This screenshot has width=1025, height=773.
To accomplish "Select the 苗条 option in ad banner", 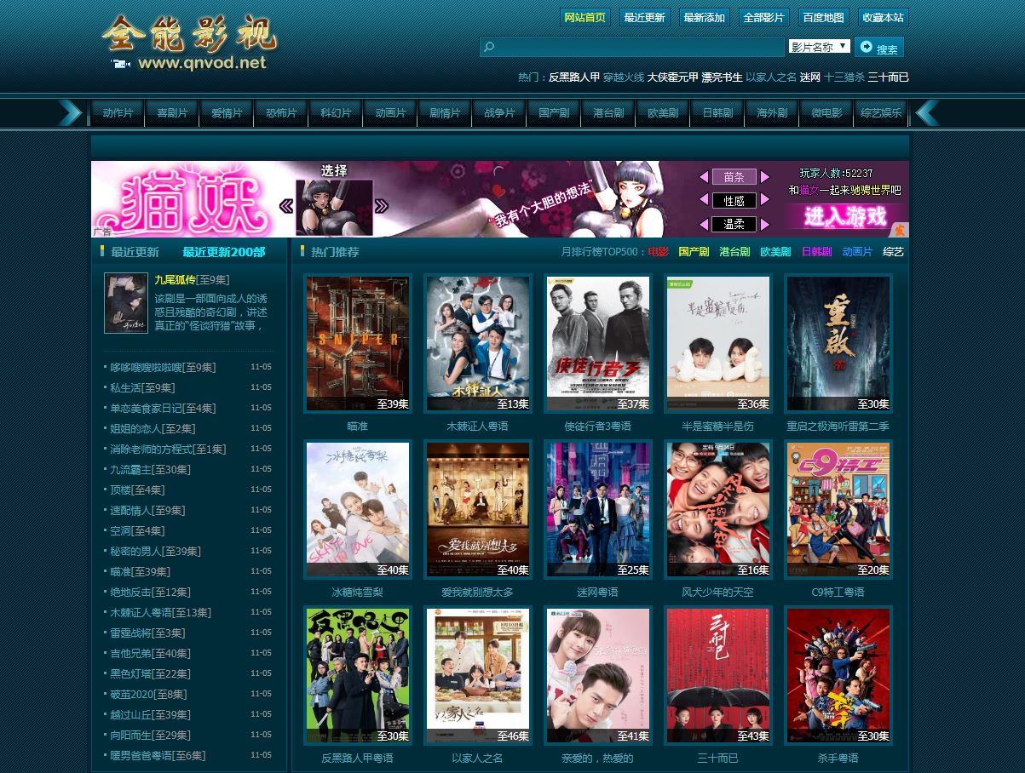I will pyautogui.click(x=734, y=177).
